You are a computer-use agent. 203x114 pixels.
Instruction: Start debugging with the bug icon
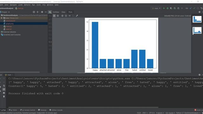(167, 8)
